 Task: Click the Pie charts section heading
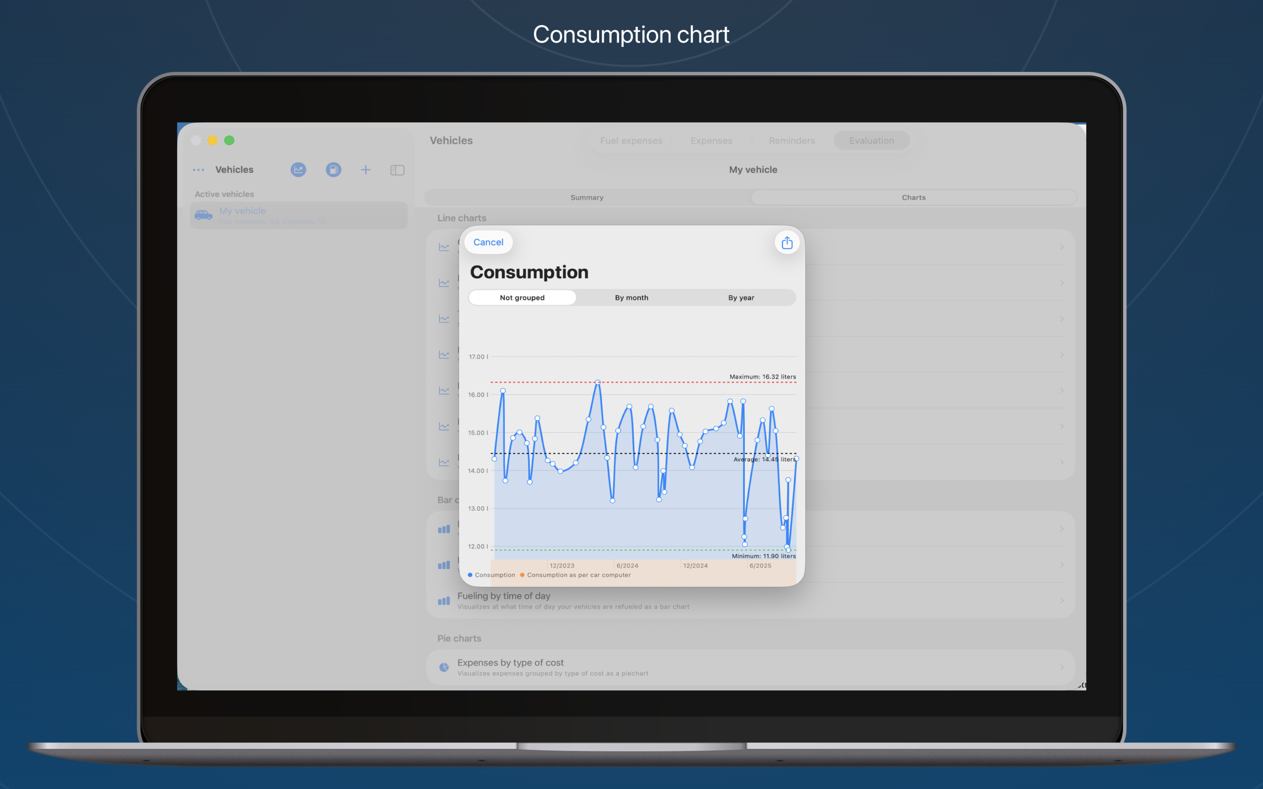459,639
